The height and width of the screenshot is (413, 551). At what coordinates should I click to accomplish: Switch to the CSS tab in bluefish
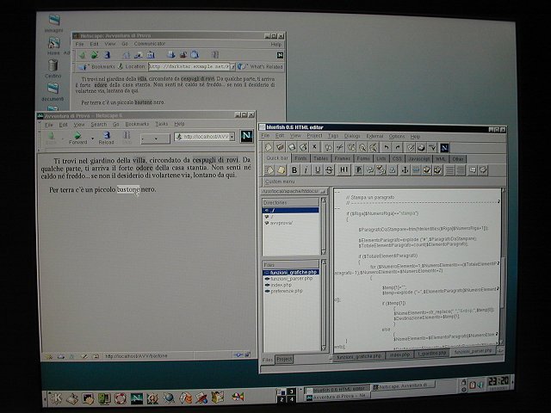(397, 158)
